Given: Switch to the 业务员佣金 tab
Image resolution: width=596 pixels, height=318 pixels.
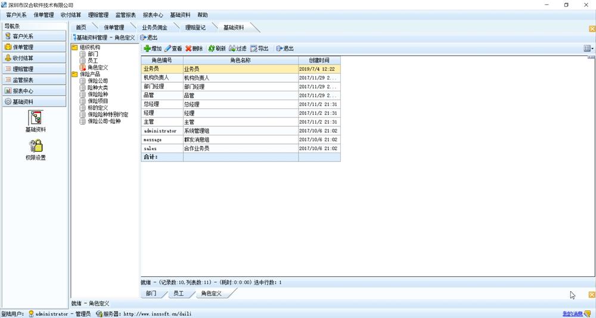Looking at the screenshot, I should [154, 27].
